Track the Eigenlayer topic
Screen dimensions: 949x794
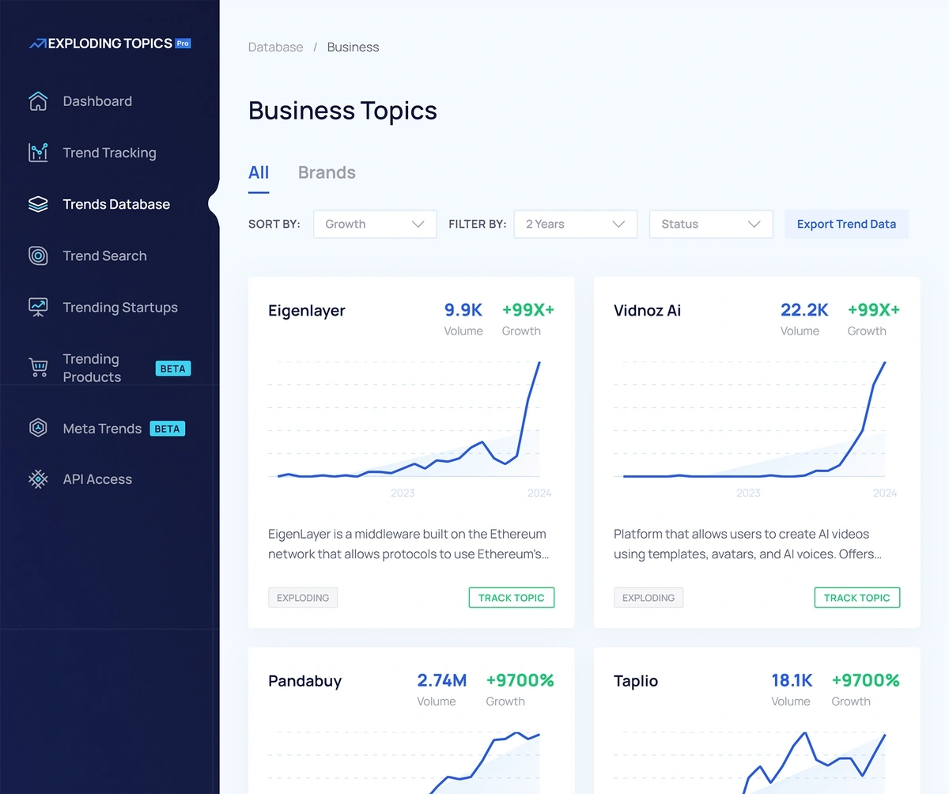coord(512,598)
